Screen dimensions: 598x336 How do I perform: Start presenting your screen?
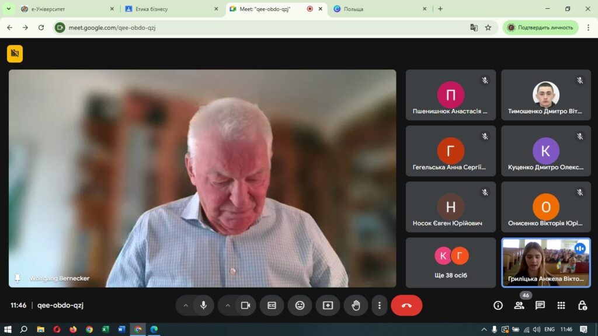(x=328, y=305)
